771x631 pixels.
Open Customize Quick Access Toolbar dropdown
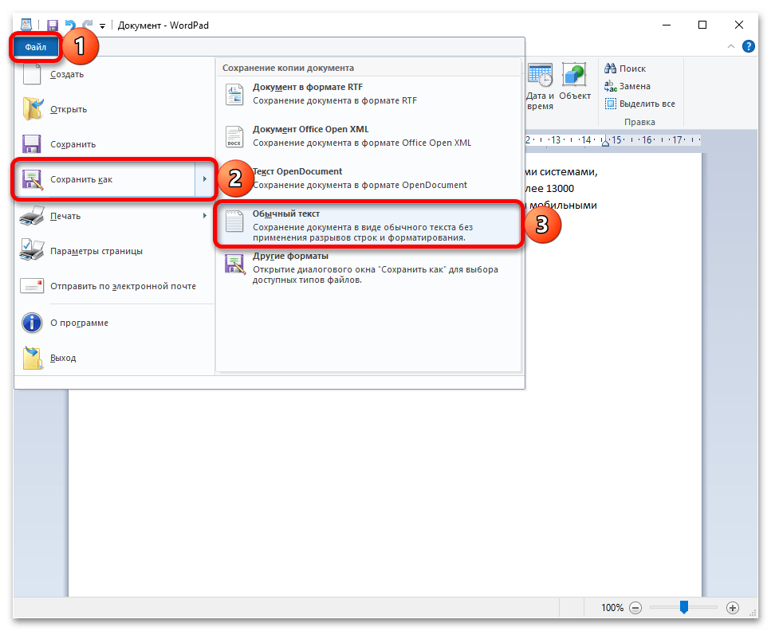102,26
